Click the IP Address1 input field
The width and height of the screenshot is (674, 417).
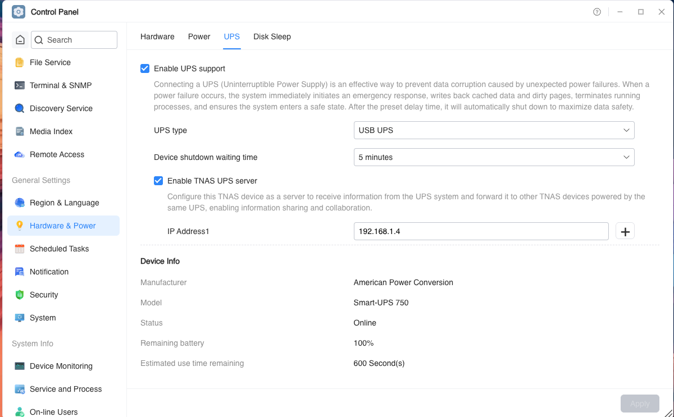481,231
